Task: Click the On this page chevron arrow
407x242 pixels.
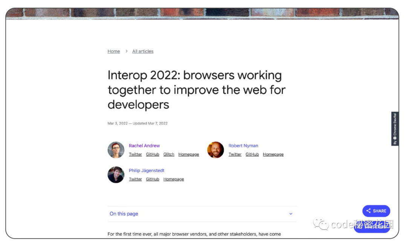Action: [x=291, y=214]
